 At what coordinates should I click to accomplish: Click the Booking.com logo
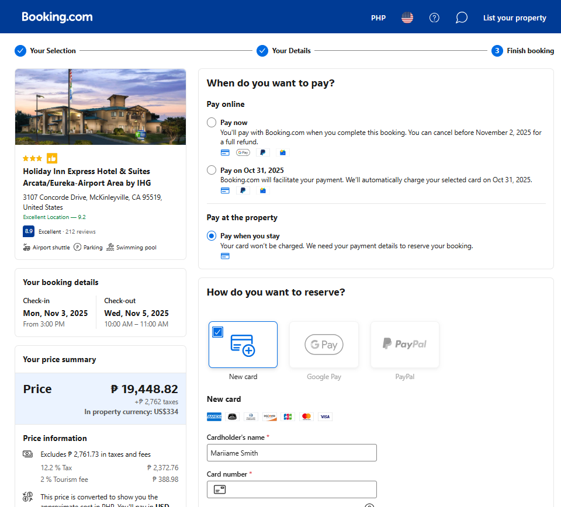[x=57, y=17]
